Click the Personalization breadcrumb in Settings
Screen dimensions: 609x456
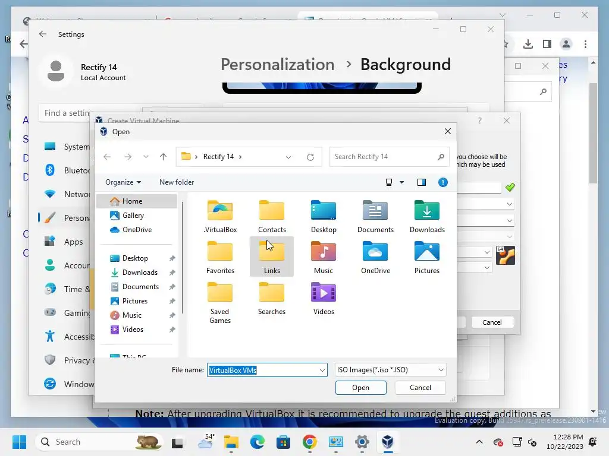point(277,64)
